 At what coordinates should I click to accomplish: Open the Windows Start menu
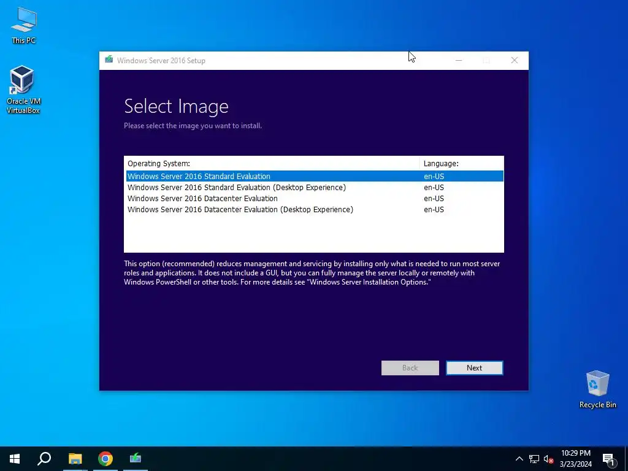point(15,459)
